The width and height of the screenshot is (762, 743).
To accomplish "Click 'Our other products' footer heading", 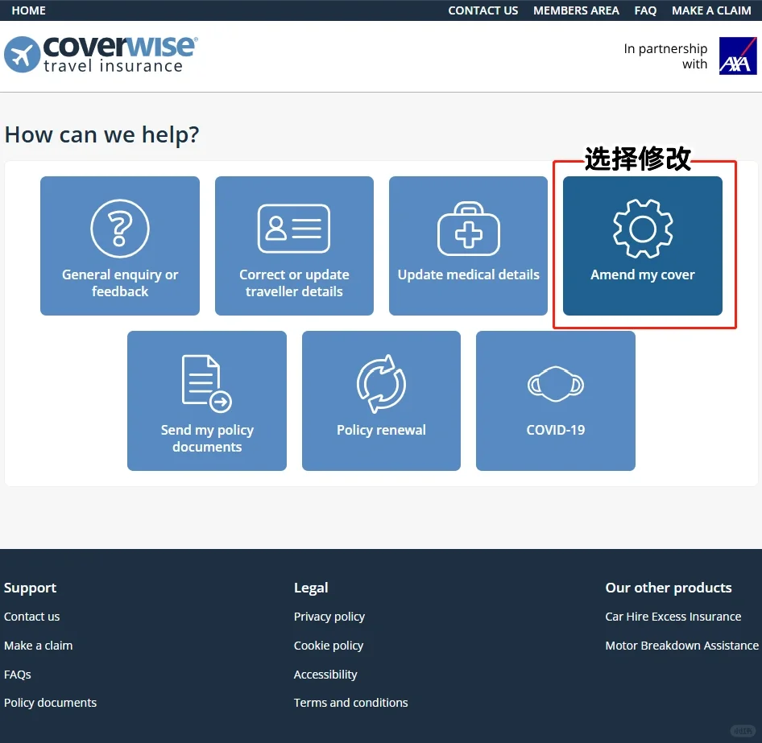I will [x=669, y=588].
